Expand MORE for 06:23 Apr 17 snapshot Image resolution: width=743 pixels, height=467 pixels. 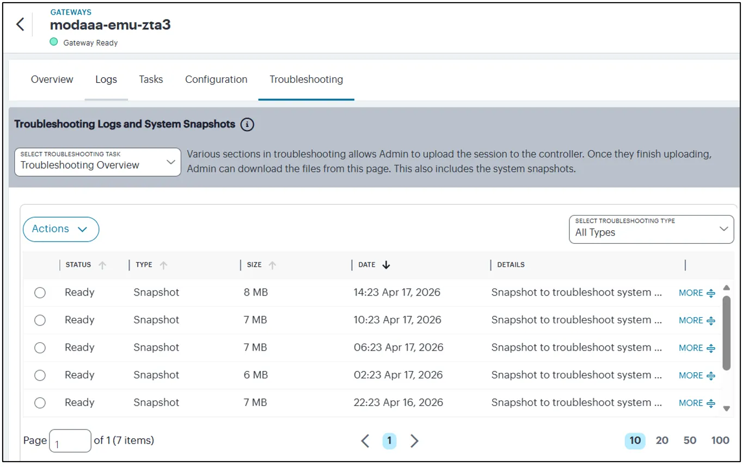click(697, 348)
